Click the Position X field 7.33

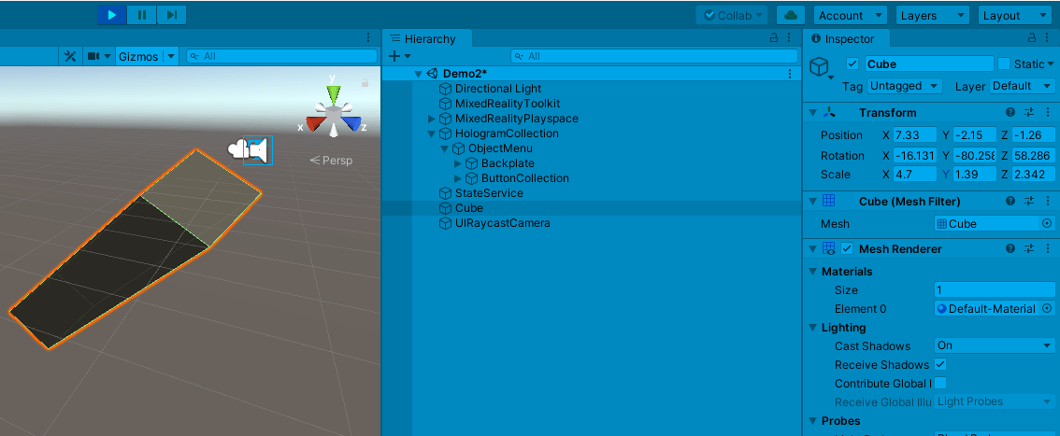click(x=915, y=135)
